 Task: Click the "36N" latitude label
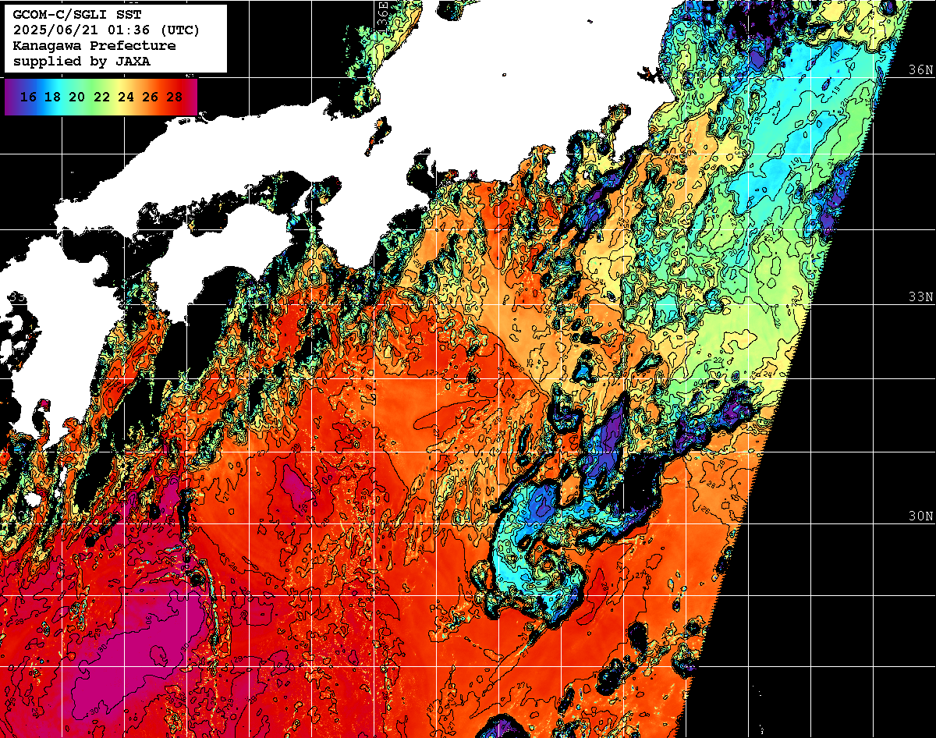(x=920, y=69)
